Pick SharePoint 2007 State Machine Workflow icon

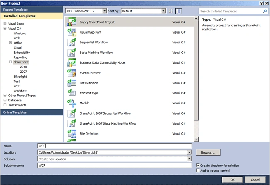point(71,123)
